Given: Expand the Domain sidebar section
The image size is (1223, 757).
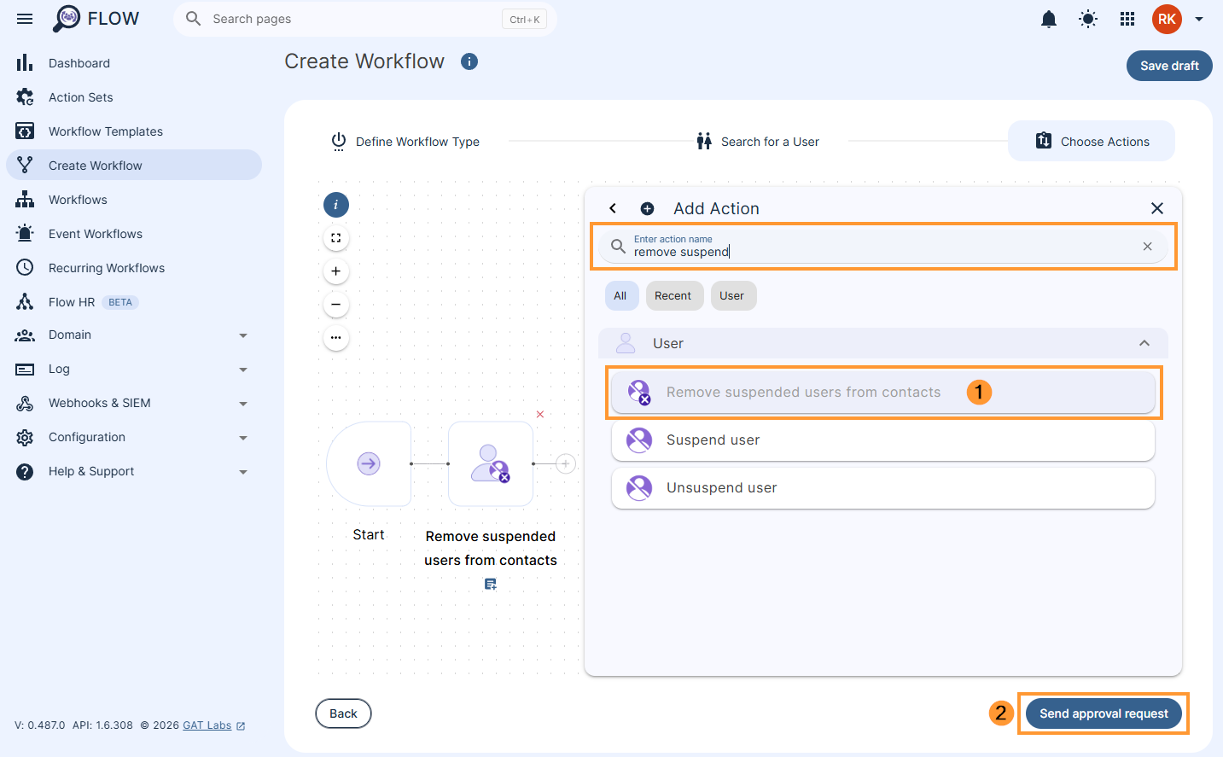Looking at the screenshot, I should pyautogui.click(x=134, y=335).
